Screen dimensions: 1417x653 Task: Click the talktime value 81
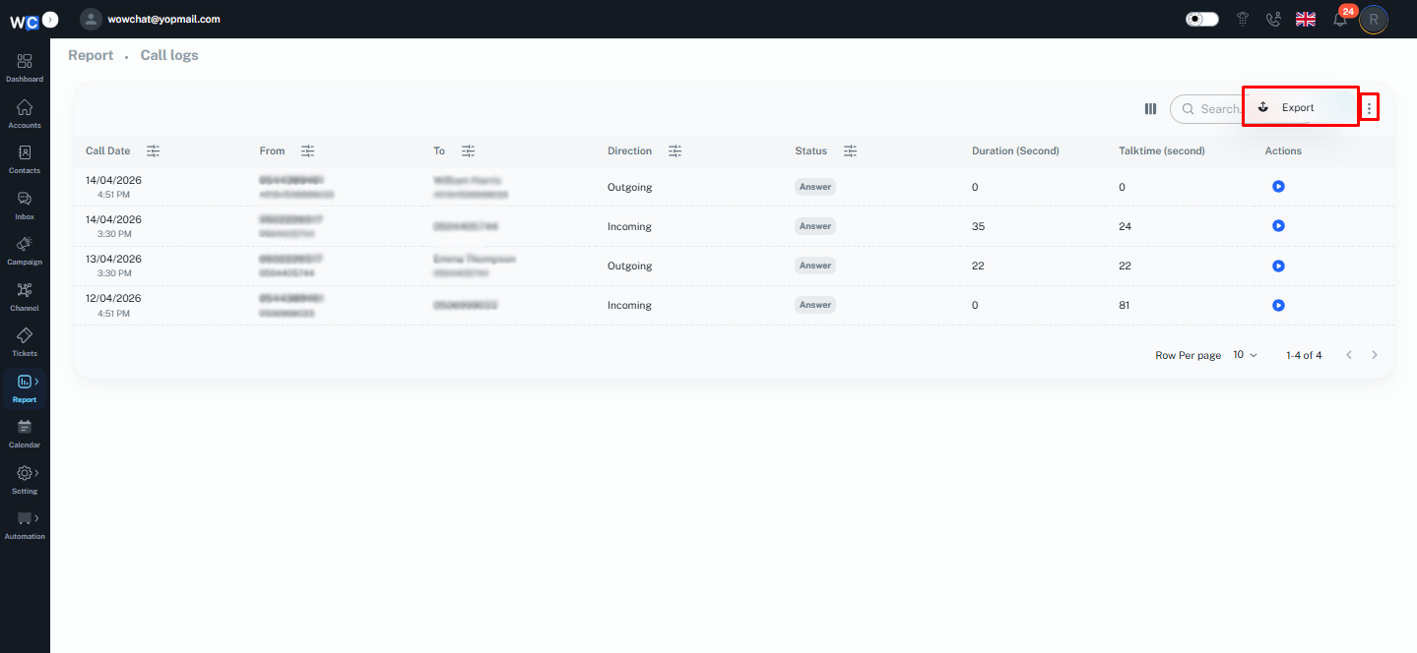click(1125, 305)
